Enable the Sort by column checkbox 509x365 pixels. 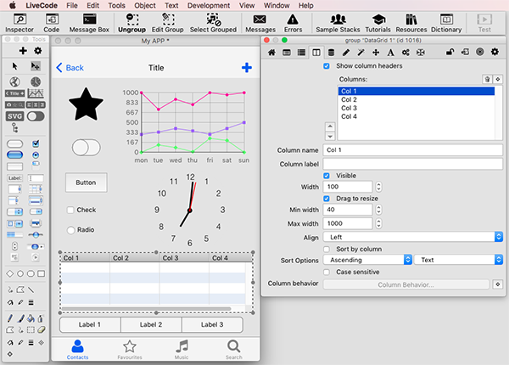click(x=327, y=249)
